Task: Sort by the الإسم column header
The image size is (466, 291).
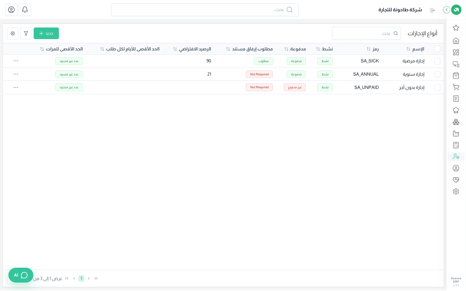Action: tap(415, 49)
